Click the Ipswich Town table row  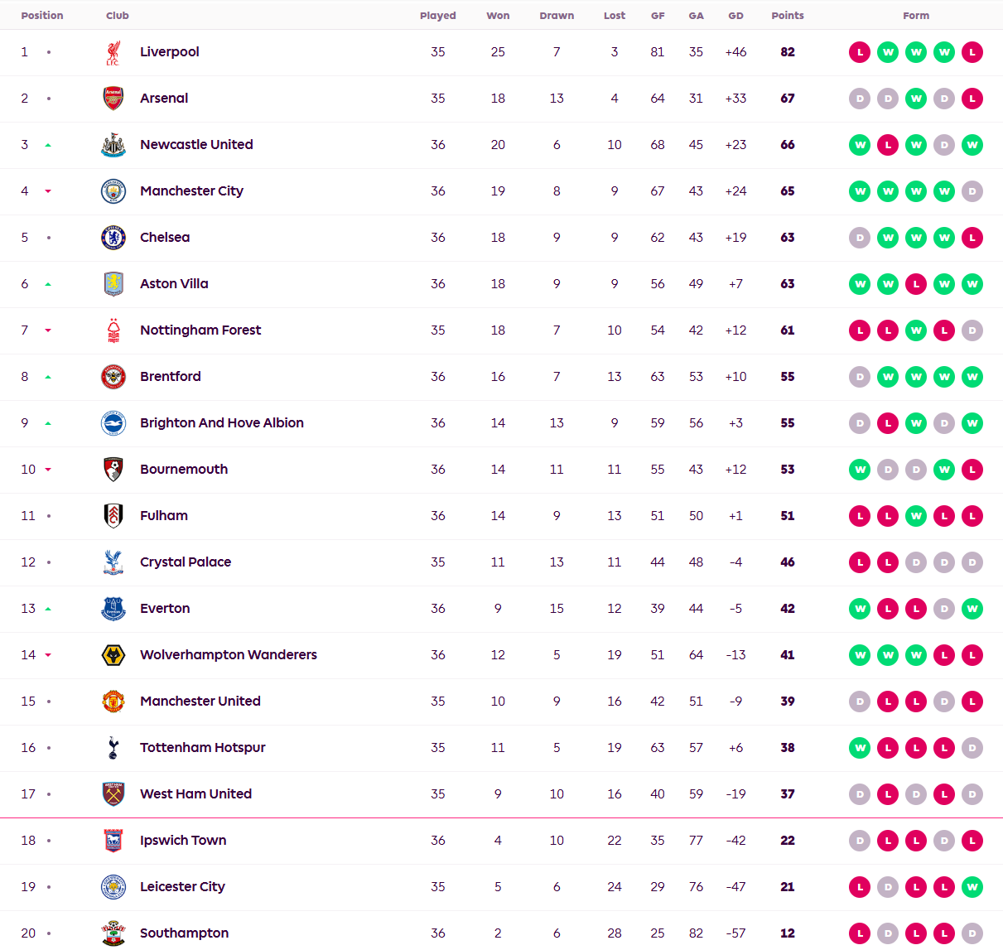[x=501, y=841]
